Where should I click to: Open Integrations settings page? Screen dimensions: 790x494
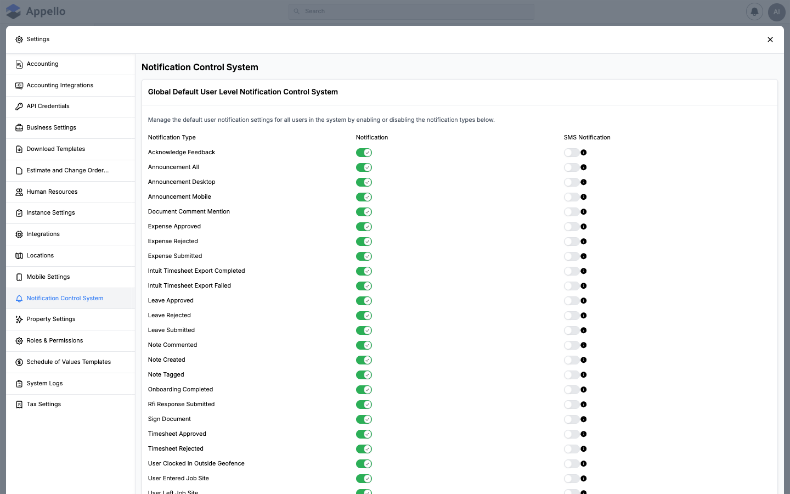[x=70, y=234]
